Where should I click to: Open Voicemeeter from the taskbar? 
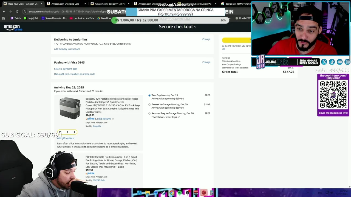pyautogui.click(x=196, y=193)
